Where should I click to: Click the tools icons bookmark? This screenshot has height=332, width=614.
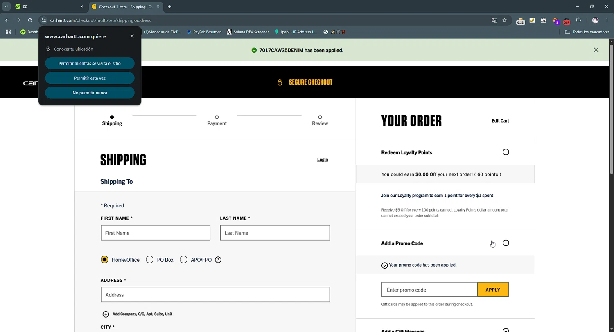[x=339, y=32]
